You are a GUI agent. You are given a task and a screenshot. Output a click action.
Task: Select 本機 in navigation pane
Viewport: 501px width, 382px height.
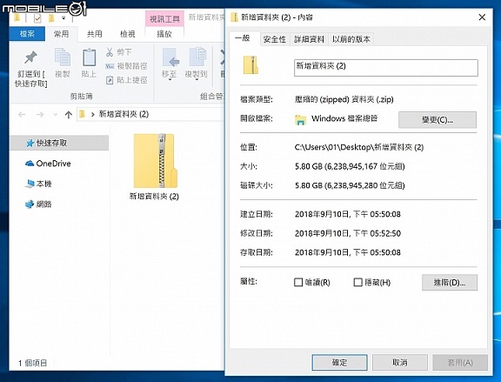tap(38, 184)
